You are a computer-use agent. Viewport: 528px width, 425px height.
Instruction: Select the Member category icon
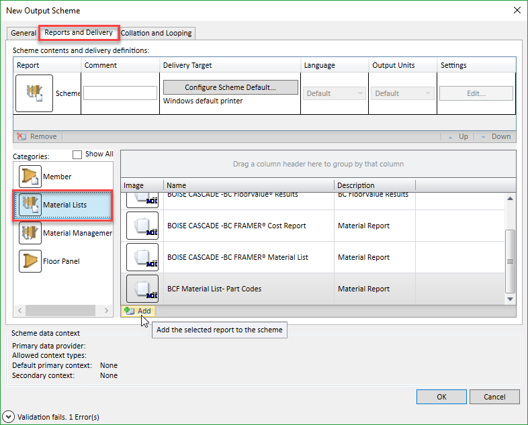click(30, 177)
